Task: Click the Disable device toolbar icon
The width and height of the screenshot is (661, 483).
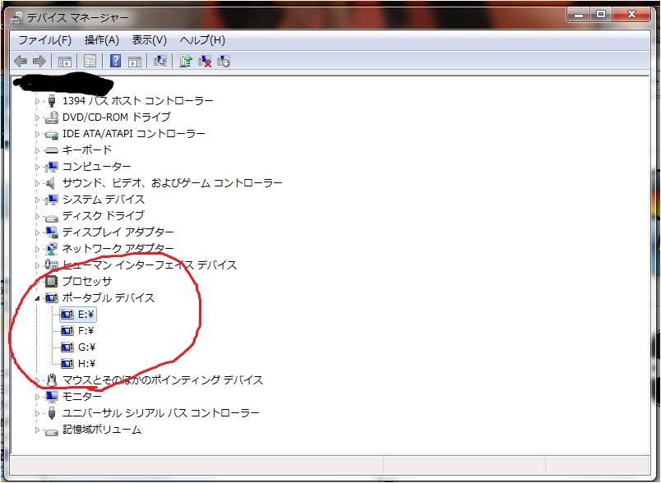Action: pos(224,61)
